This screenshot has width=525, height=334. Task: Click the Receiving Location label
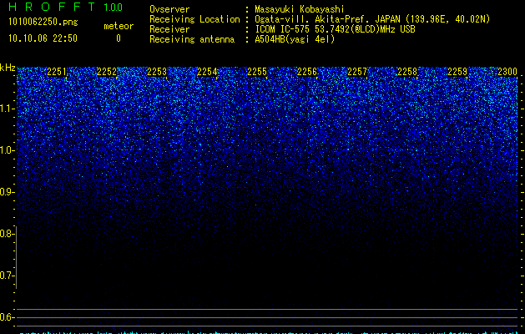(x=194, y=19)
